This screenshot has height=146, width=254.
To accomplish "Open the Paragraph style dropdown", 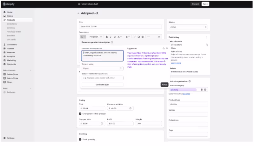I will (96, 37).
